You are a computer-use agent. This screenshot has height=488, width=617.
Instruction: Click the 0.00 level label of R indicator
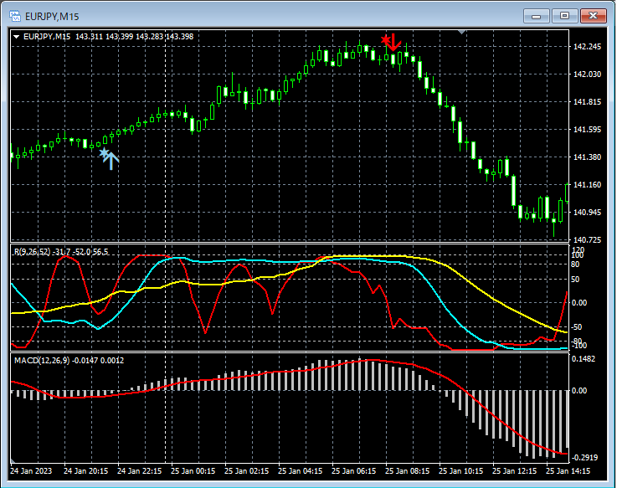click(x=578, y=303)
